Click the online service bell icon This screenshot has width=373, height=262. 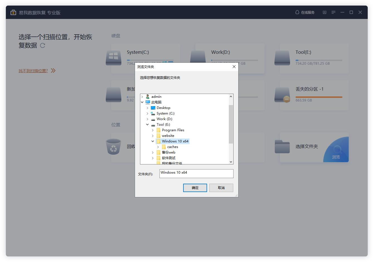pos(297,12)
